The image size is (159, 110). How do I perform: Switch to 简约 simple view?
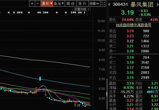[x=83, y=4]
